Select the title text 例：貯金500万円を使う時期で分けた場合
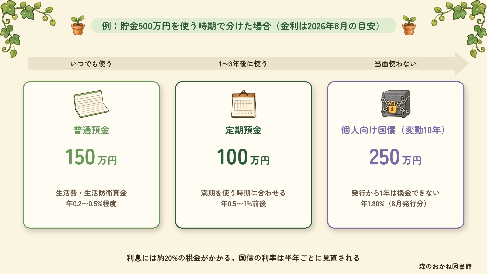 coord(187,26)
